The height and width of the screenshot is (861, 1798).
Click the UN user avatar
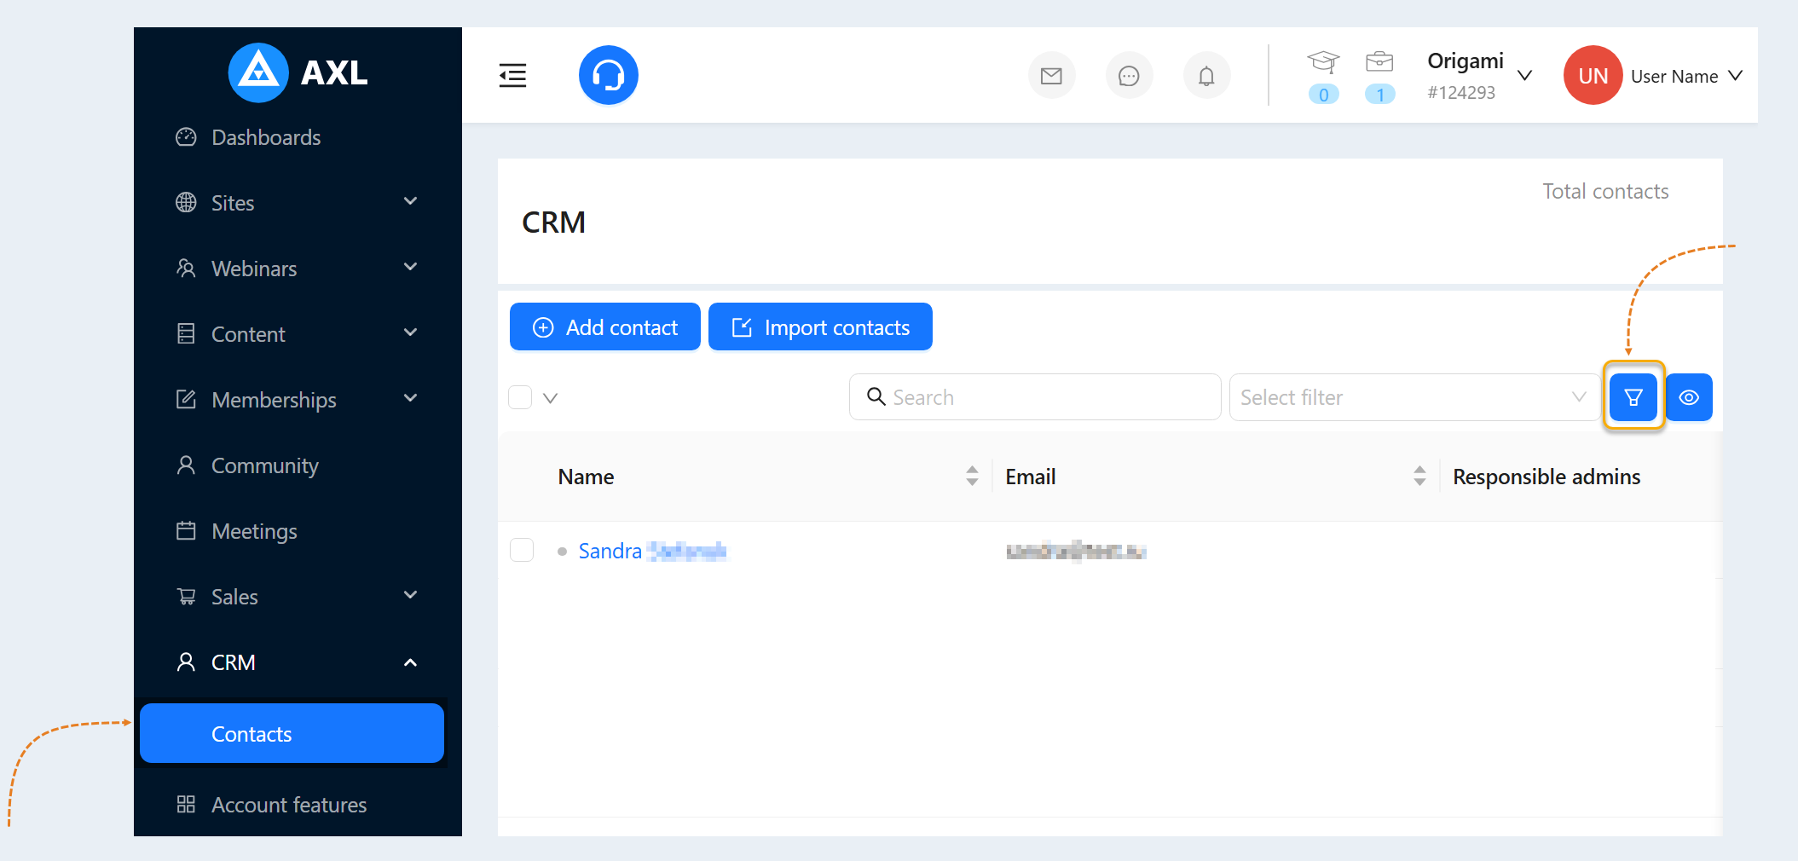1593,75
